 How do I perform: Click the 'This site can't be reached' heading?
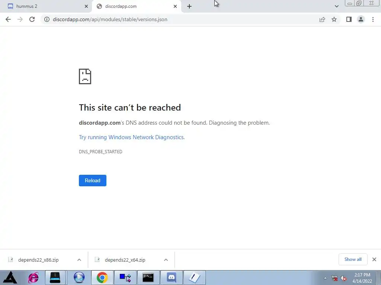(x=130, y=108)
